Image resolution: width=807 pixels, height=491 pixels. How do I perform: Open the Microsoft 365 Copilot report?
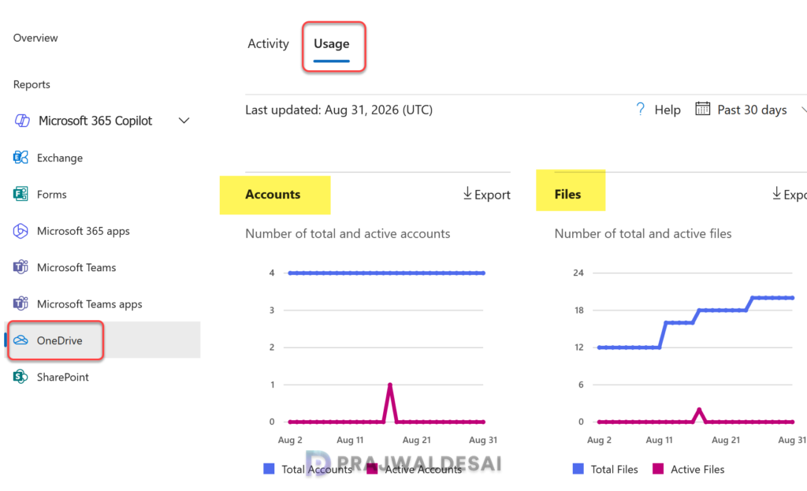pos(95,121)
